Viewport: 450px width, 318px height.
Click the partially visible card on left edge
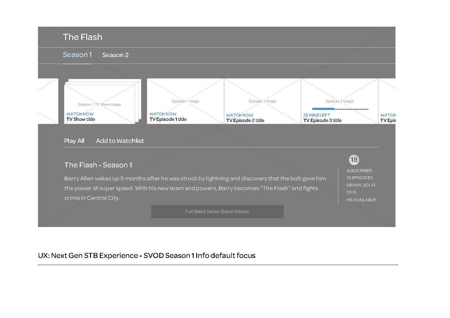(x=48, y=101)
